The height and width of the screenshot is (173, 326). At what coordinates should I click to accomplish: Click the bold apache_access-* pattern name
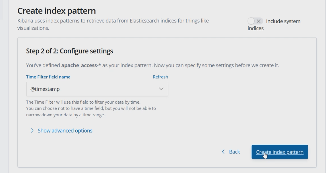pyautogui.click(x=81, y=65)
